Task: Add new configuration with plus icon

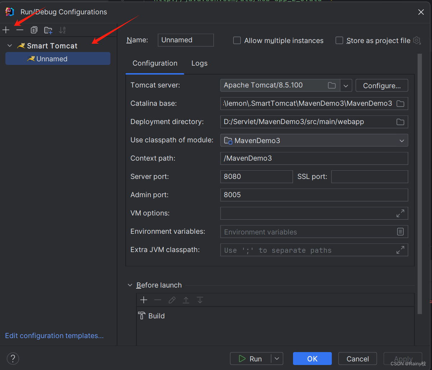Action: [x=6, y=30]
